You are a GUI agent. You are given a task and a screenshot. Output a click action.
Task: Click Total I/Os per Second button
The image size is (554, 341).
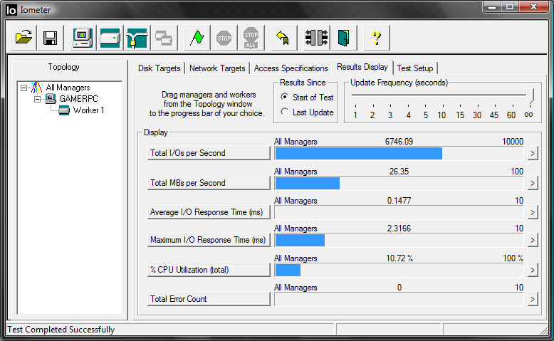[209, 153]
